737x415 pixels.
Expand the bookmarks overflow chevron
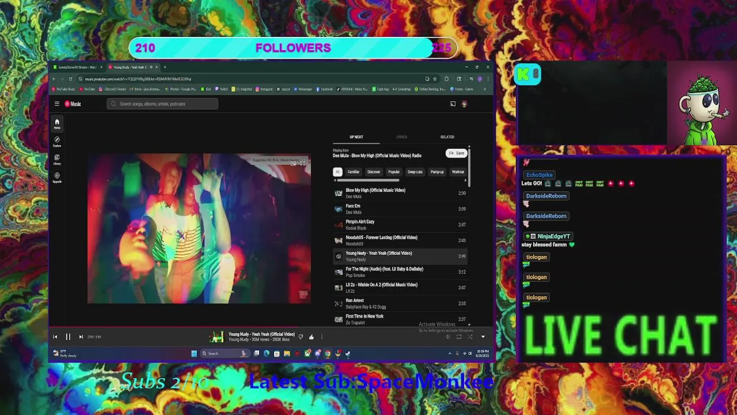485,89
